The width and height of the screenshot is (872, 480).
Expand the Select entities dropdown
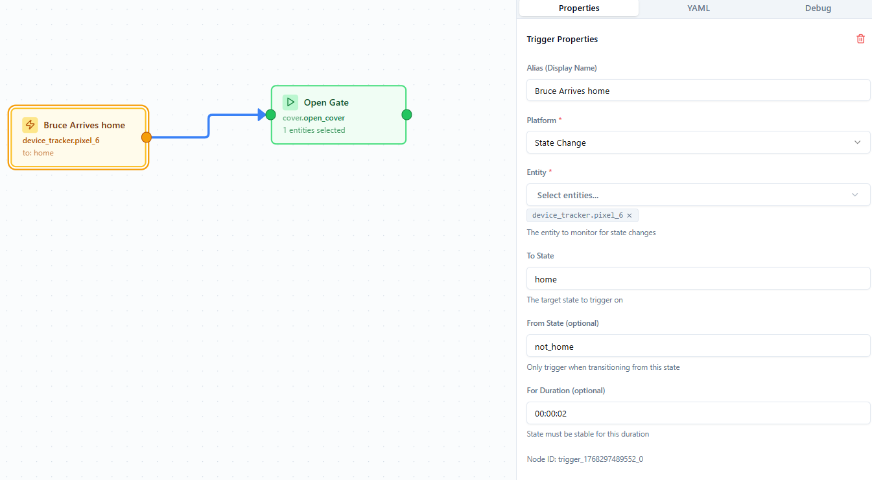(698, 195)
